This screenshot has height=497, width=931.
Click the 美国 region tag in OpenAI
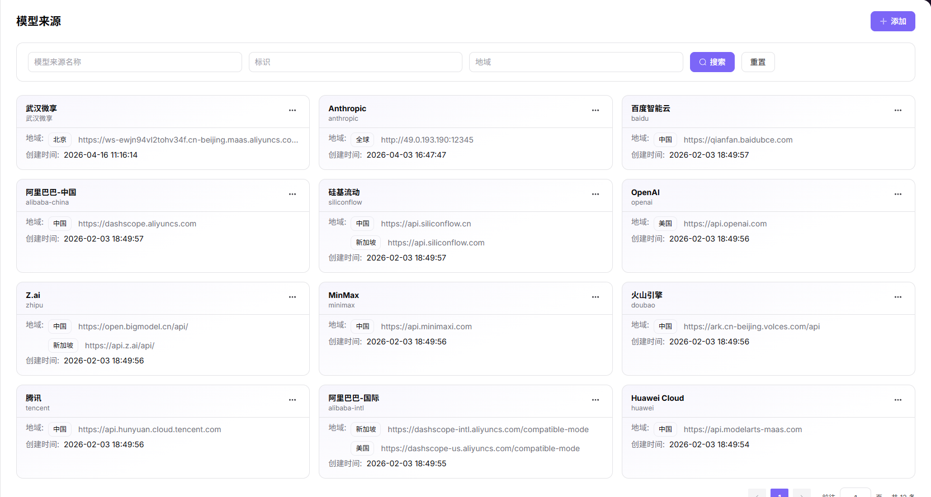click(665, 224)
